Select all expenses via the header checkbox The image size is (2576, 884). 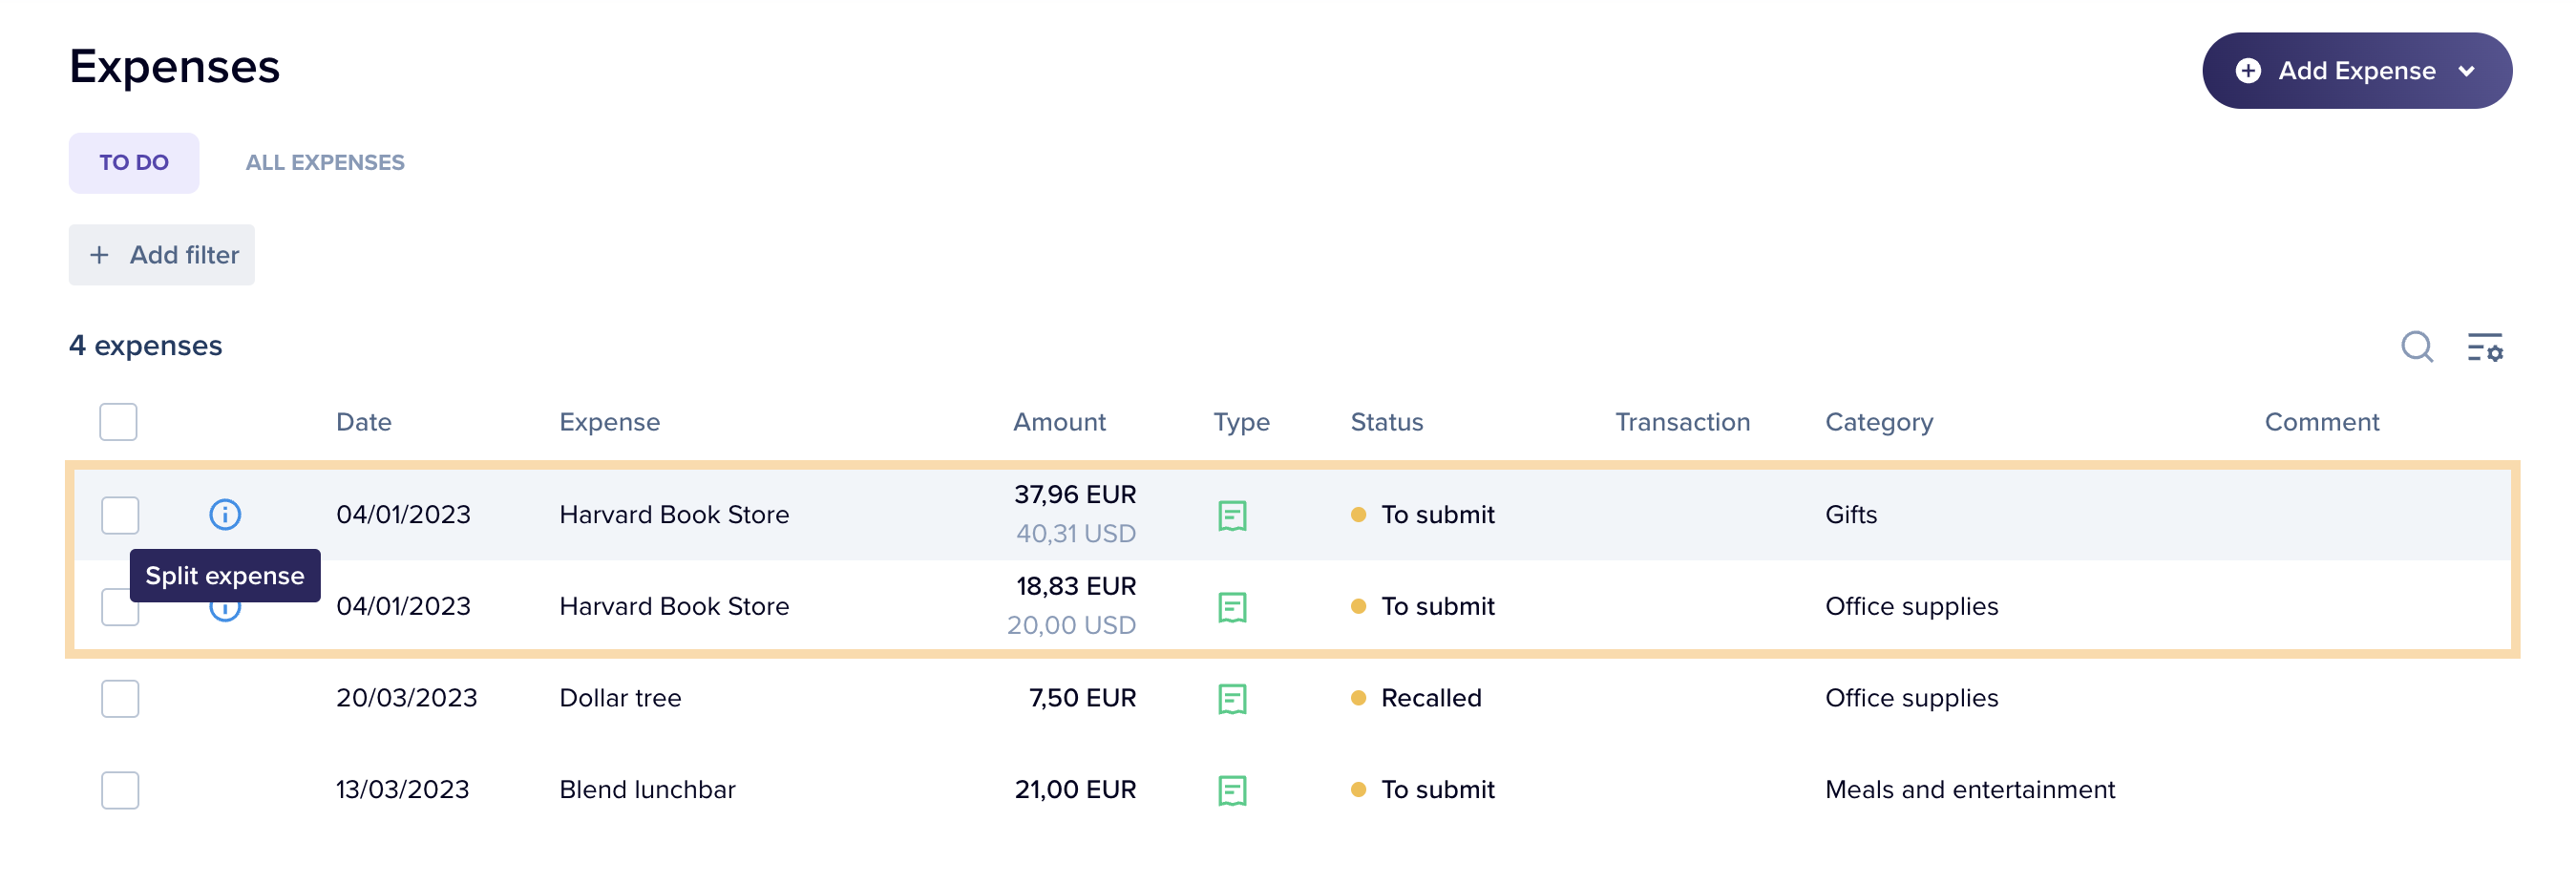[117, 422]
